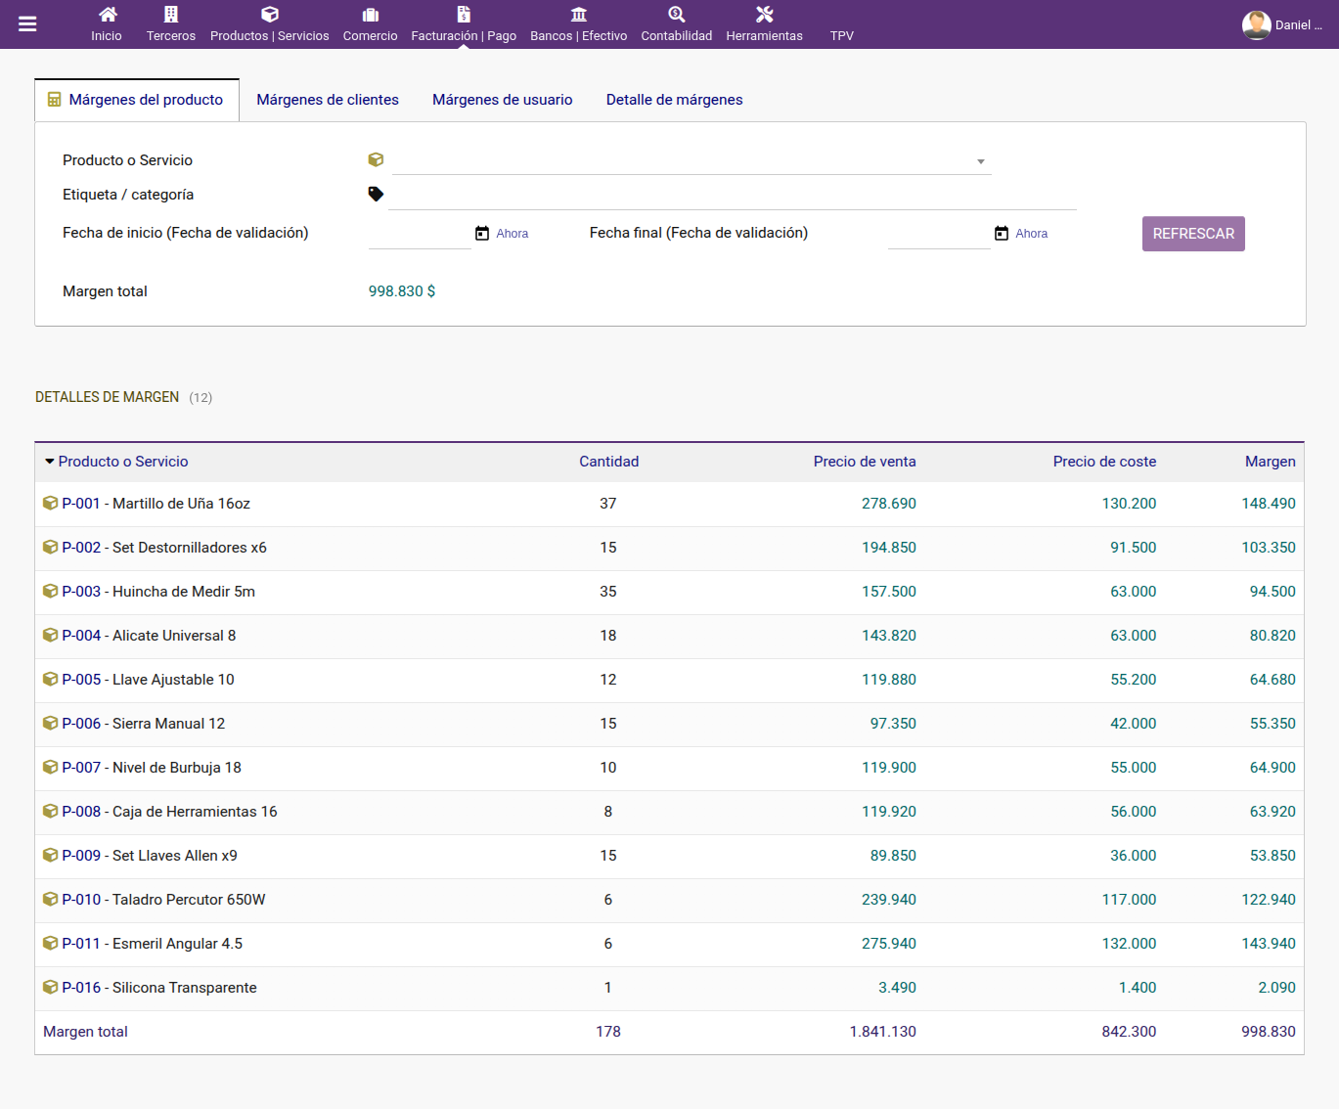This screenshot has width=1339, height=1109.
Task: Open the hamburger menu icon
Action: (27, 24)
